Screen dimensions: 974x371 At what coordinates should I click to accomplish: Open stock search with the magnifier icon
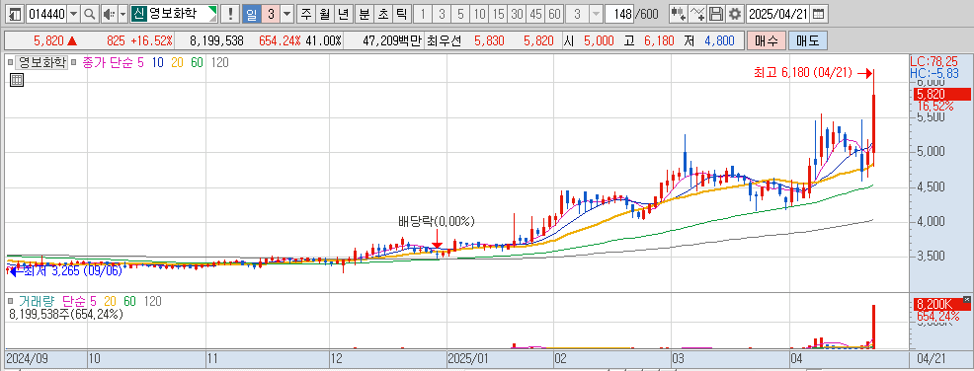[x=90, y=14]
